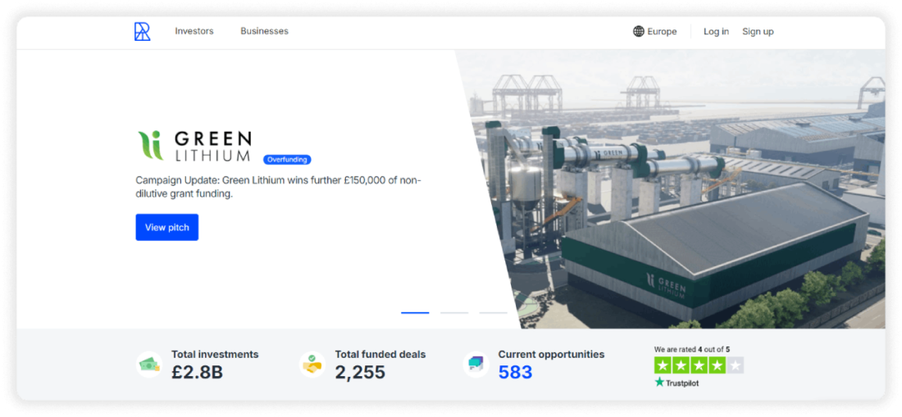The width and height of the screenshot is (902, 417).
Task: Open the Europe region selector
Action: point(654,32)
